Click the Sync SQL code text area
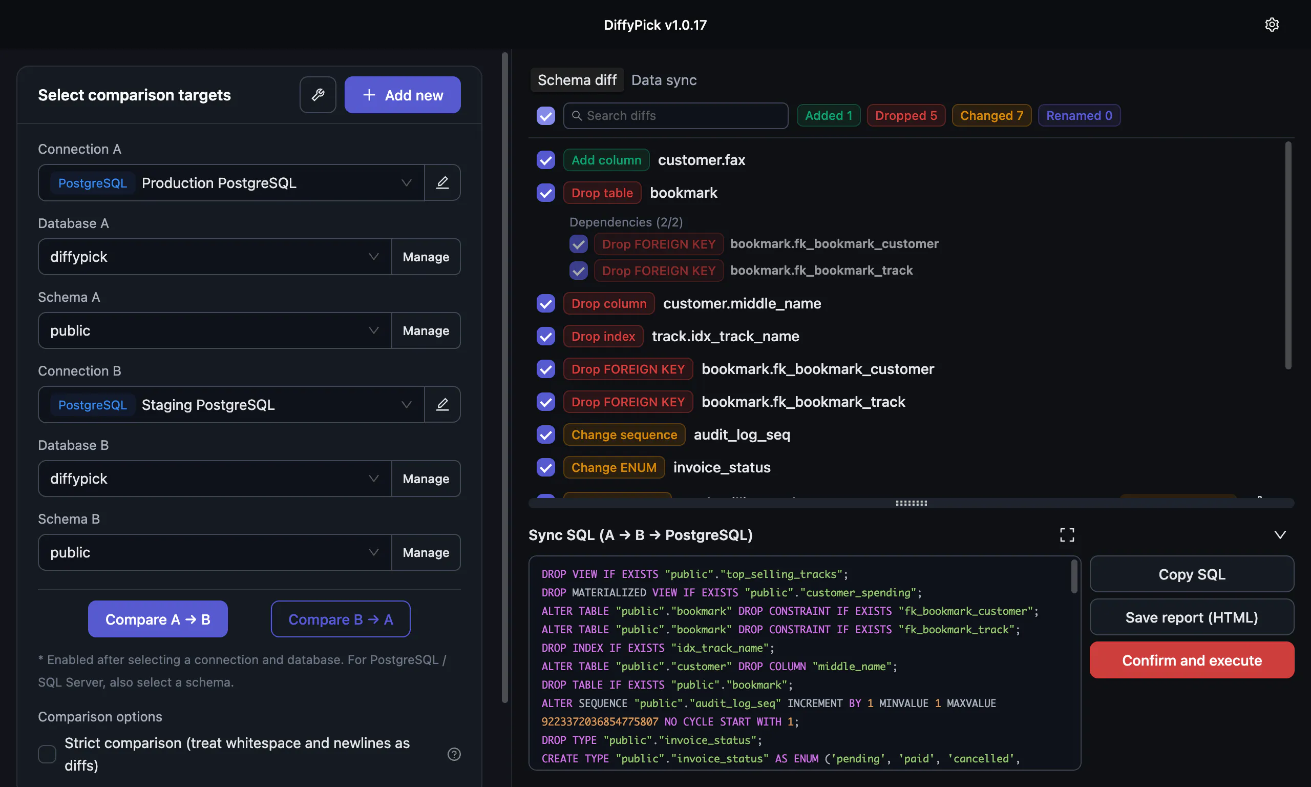Image resolution: width=1311 pixels, height=787 pixels. pyautogui.click(x=805, y=663)
